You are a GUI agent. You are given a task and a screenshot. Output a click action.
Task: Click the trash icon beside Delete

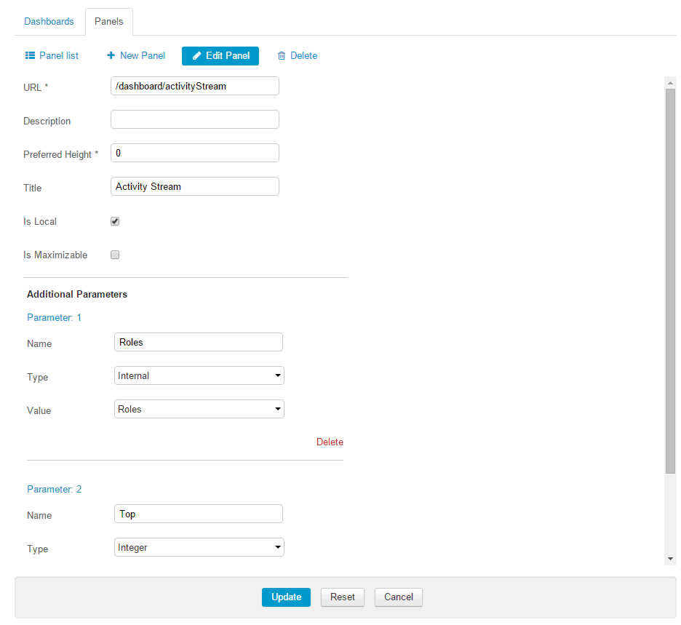[282, 56]
